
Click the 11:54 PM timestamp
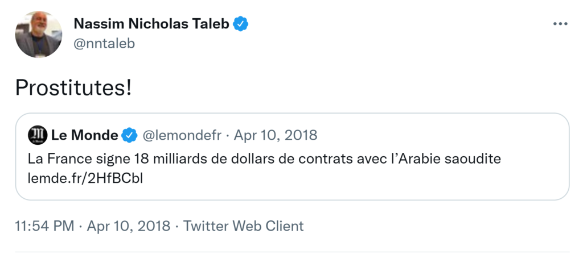click(x=44, y=226)
